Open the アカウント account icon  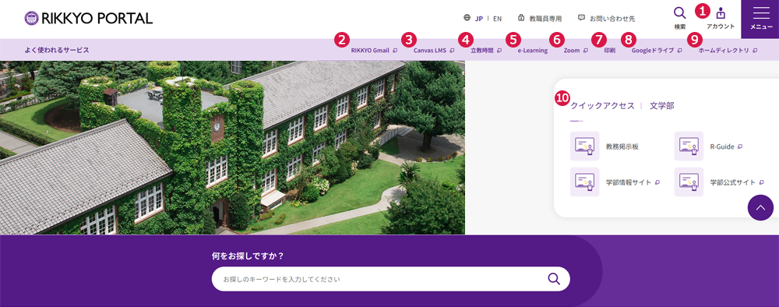pyautogui.click(x=721, y=18)
